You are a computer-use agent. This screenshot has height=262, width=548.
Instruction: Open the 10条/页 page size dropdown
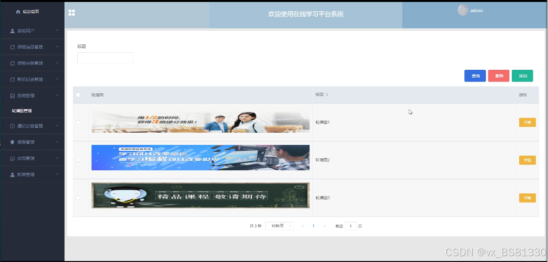(280, 226)
